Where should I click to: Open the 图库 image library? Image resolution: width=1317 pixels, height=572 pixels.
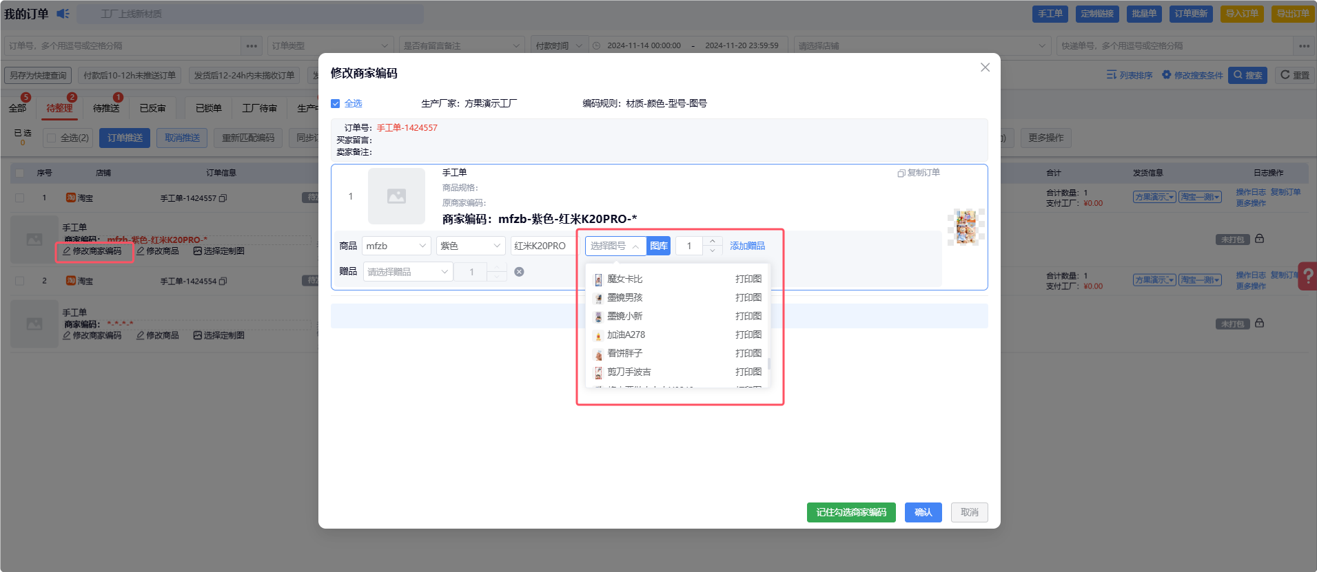click(658, 246)
